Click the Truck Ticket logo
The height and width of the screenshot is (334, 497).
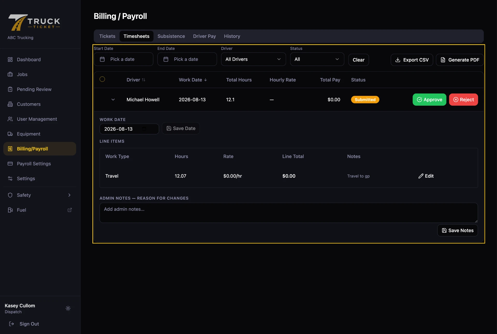point(34,22)
